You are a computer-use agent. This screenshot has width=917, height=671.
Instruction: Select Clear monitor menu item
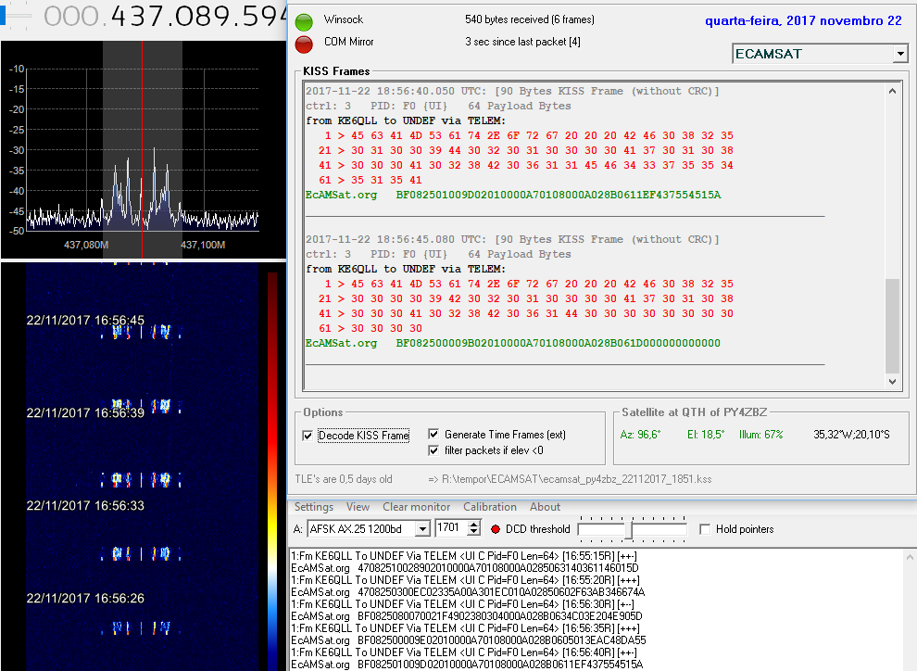[x=417, y=507]
